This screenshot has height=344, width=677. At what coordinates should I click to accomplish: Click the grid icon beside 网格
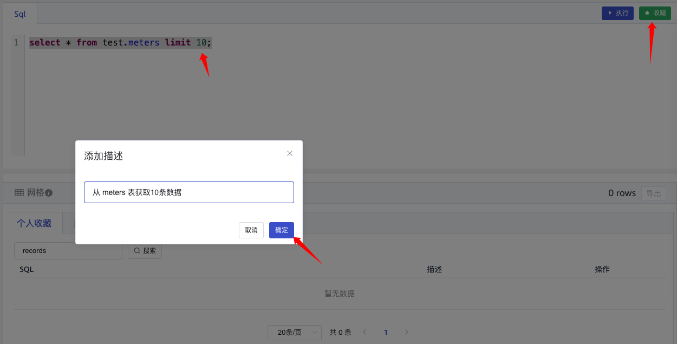click(x=19, y=193)
